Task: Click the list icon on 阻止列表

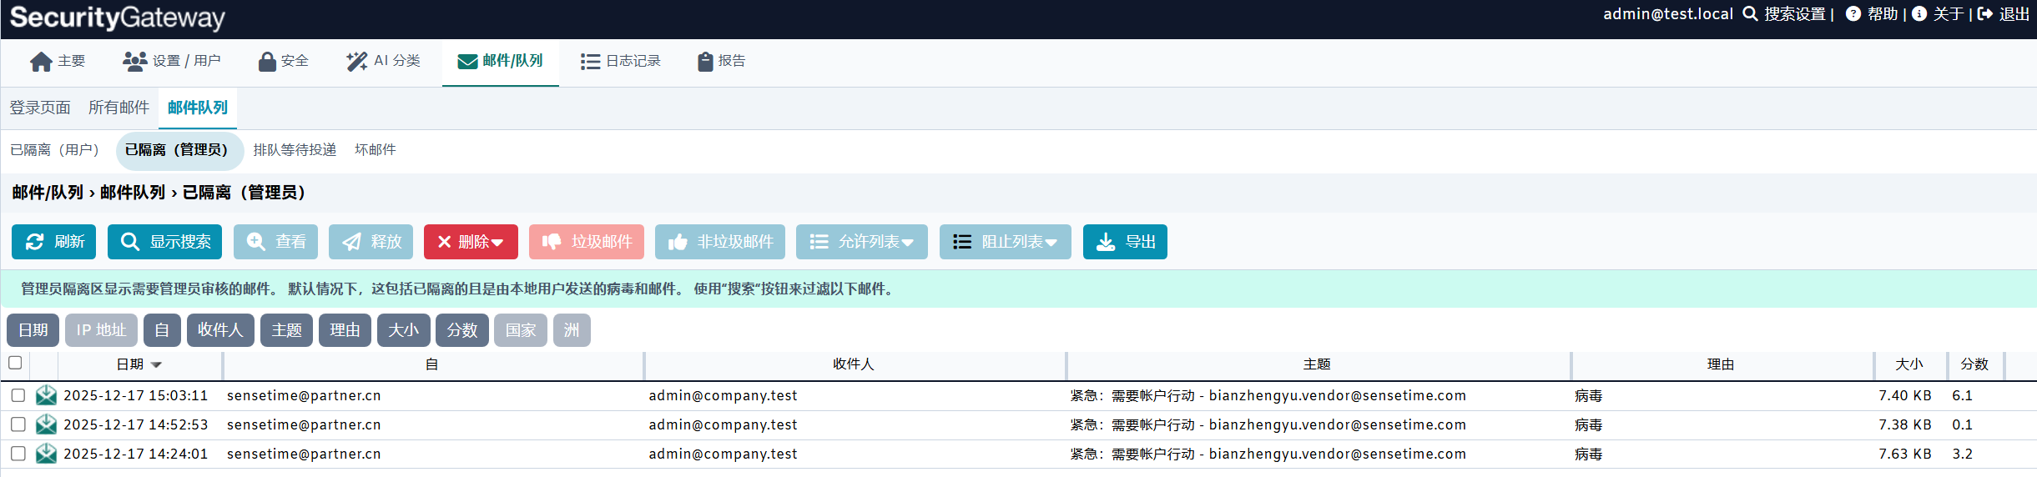Action: 962,242
